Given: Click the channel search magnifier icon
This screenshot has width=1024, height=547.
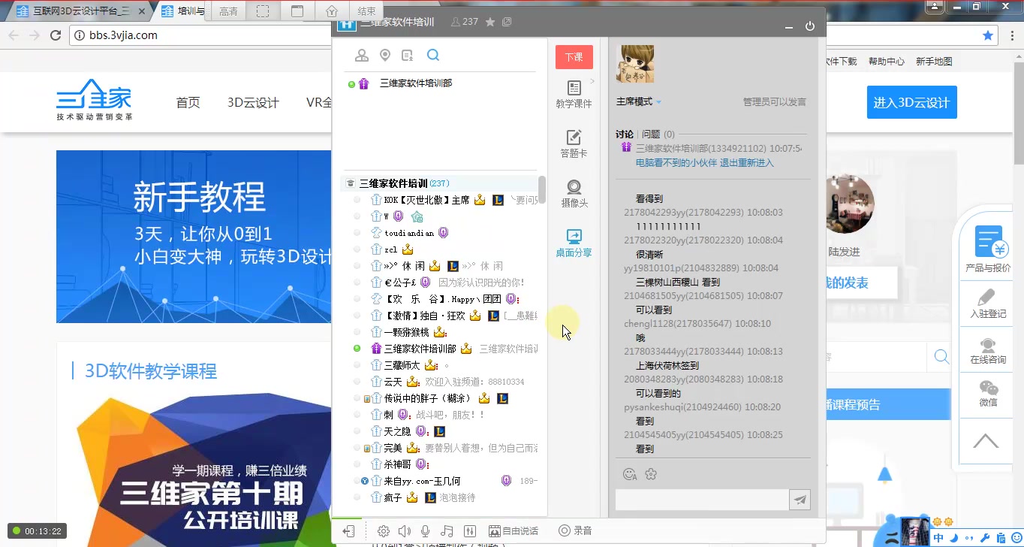Looking at the screenshot, I should [x=433, y=55].
